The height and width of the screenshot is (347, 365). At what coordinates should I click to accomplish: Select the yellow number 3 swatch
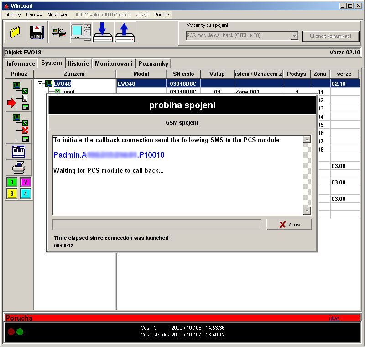pyautogui.click(x=12, y=194)
